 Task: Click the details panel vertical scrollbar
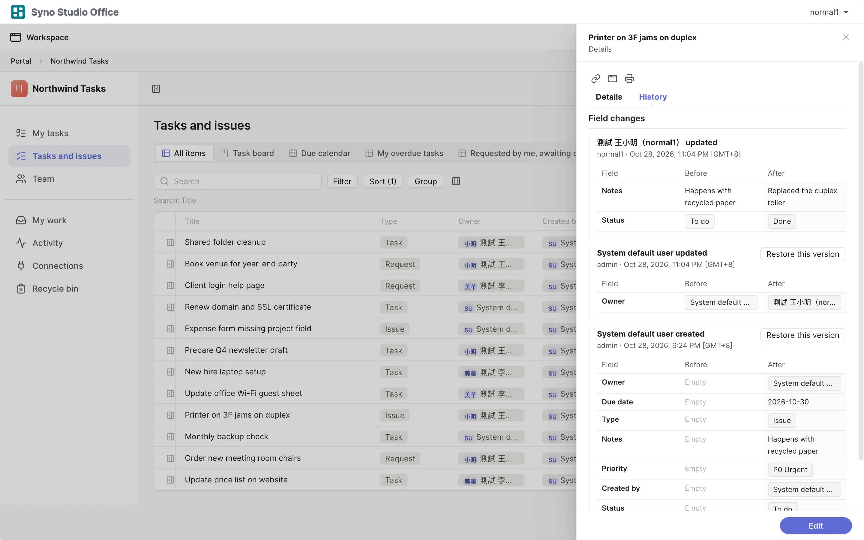(860, 261)
